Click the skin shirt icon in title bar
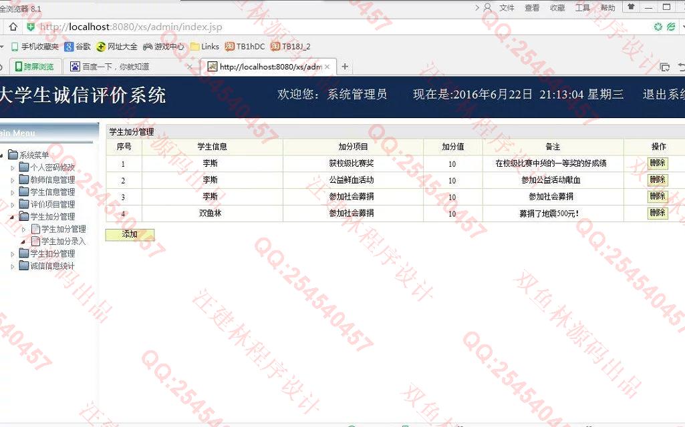 tap(631, 7)
